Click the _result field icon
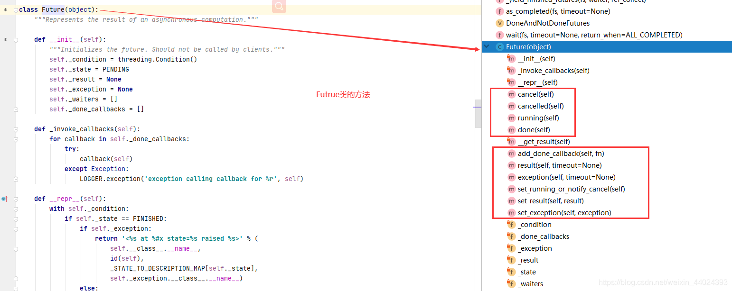 click(x=511, y=260)
